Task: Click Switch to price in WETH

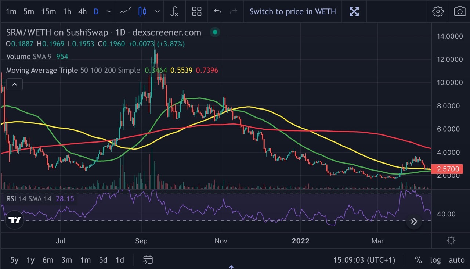Action: point(293,11)
